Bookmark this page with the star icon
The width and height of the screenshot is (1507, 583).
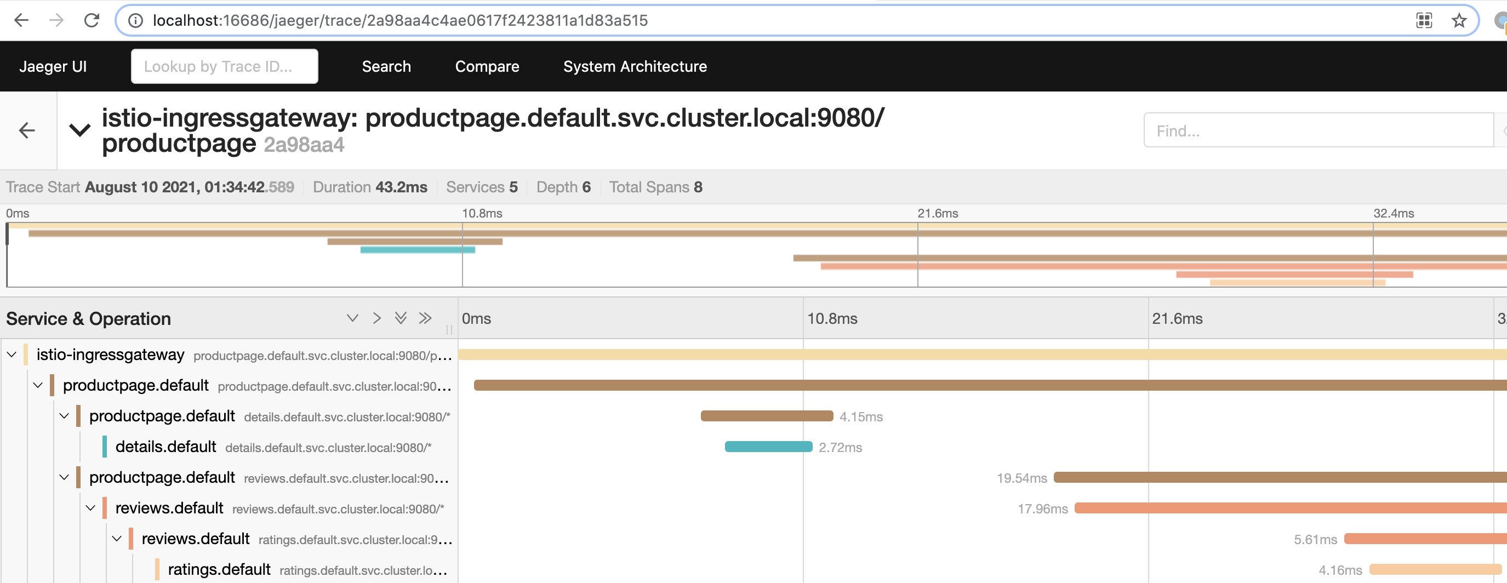click(1459, 20)
